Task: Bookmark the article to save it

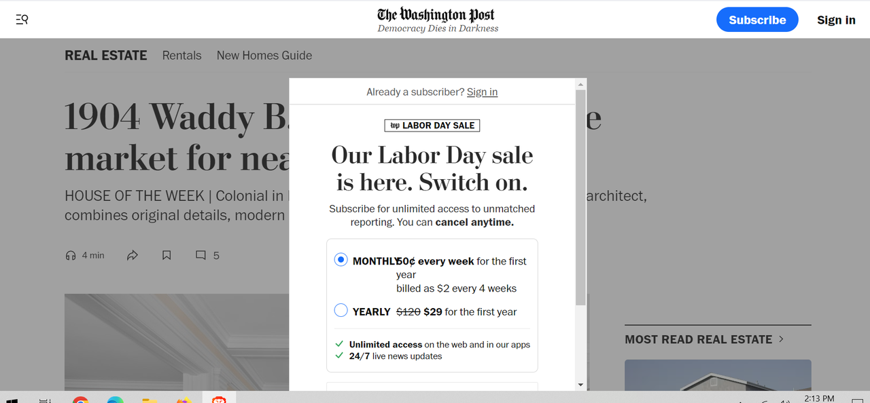Action: point(167,256)
